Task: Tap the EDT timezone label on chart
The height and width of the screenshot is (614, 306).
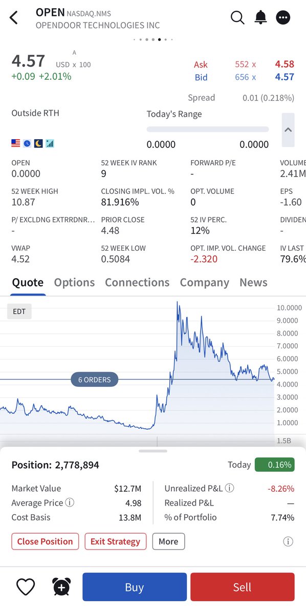Action: click(19, 312)
